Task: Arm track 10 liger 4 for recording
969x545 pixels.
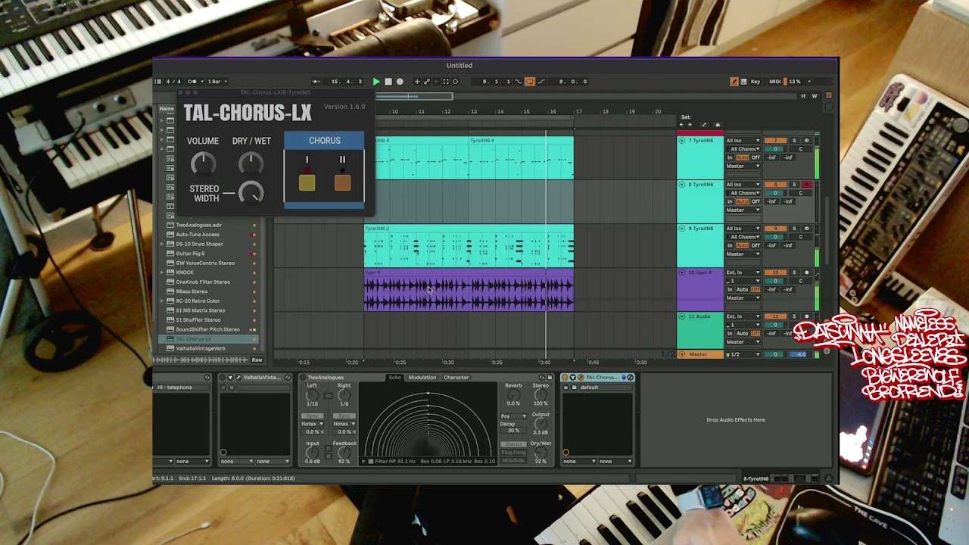Action: 807,272
